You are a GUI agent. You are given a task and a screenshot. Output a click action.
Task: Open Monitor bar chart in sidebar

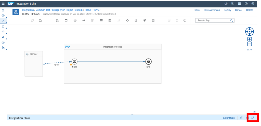click(x=3, y=37)
